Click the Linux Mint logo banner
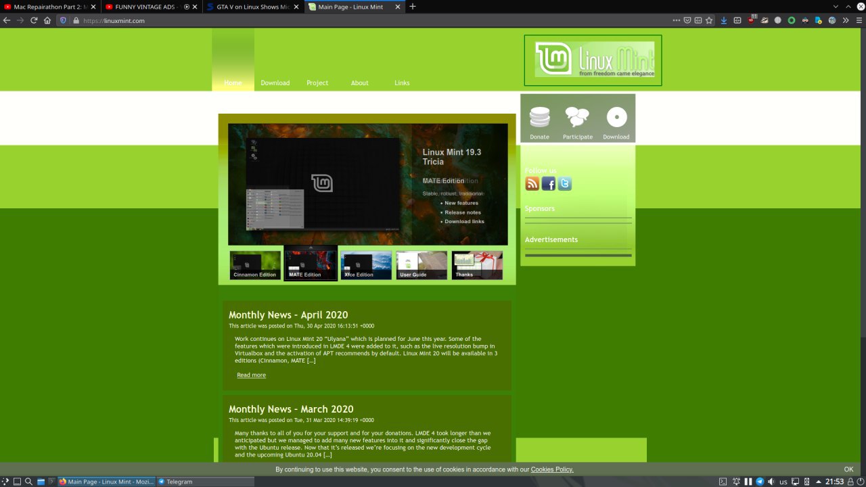Screen dimensions: 866x487 pyautogui.click(x=593, y=60)
